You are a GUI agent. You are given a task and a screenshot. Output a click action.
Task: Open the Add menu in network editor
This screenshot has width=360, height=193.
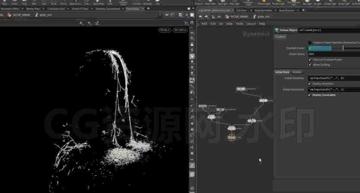click(204, 24)
